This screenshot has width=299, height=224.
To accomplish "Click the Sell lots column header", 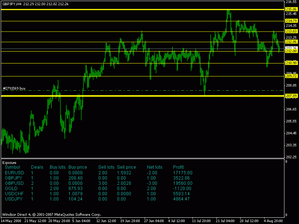I will (x=106, y=167).
